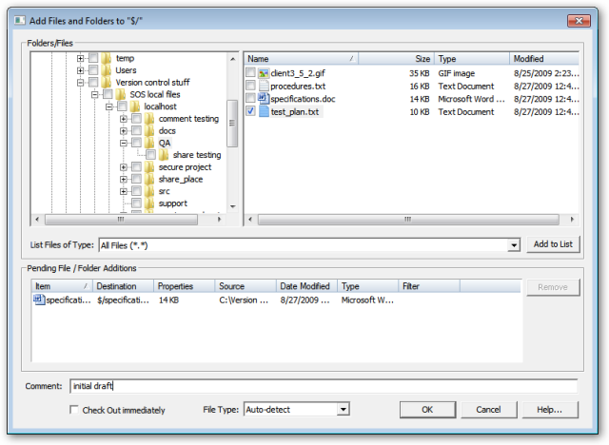
Task: Open the File Type Auto-detect dropdown
Action: [x=344, y=410]
